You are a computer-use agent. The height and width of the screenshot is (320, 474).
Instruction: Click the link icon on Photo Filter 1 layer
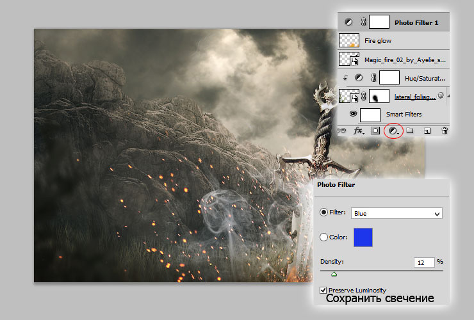pyautogui.click(x=363, y=22)
